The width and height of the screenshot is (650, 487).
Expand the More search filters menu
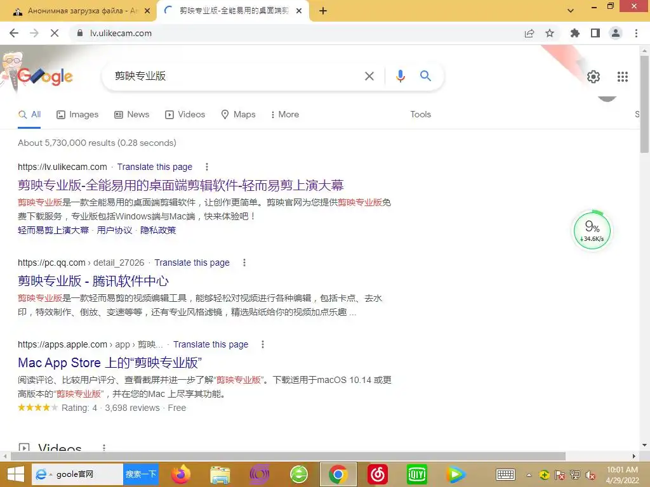point(284,114)
